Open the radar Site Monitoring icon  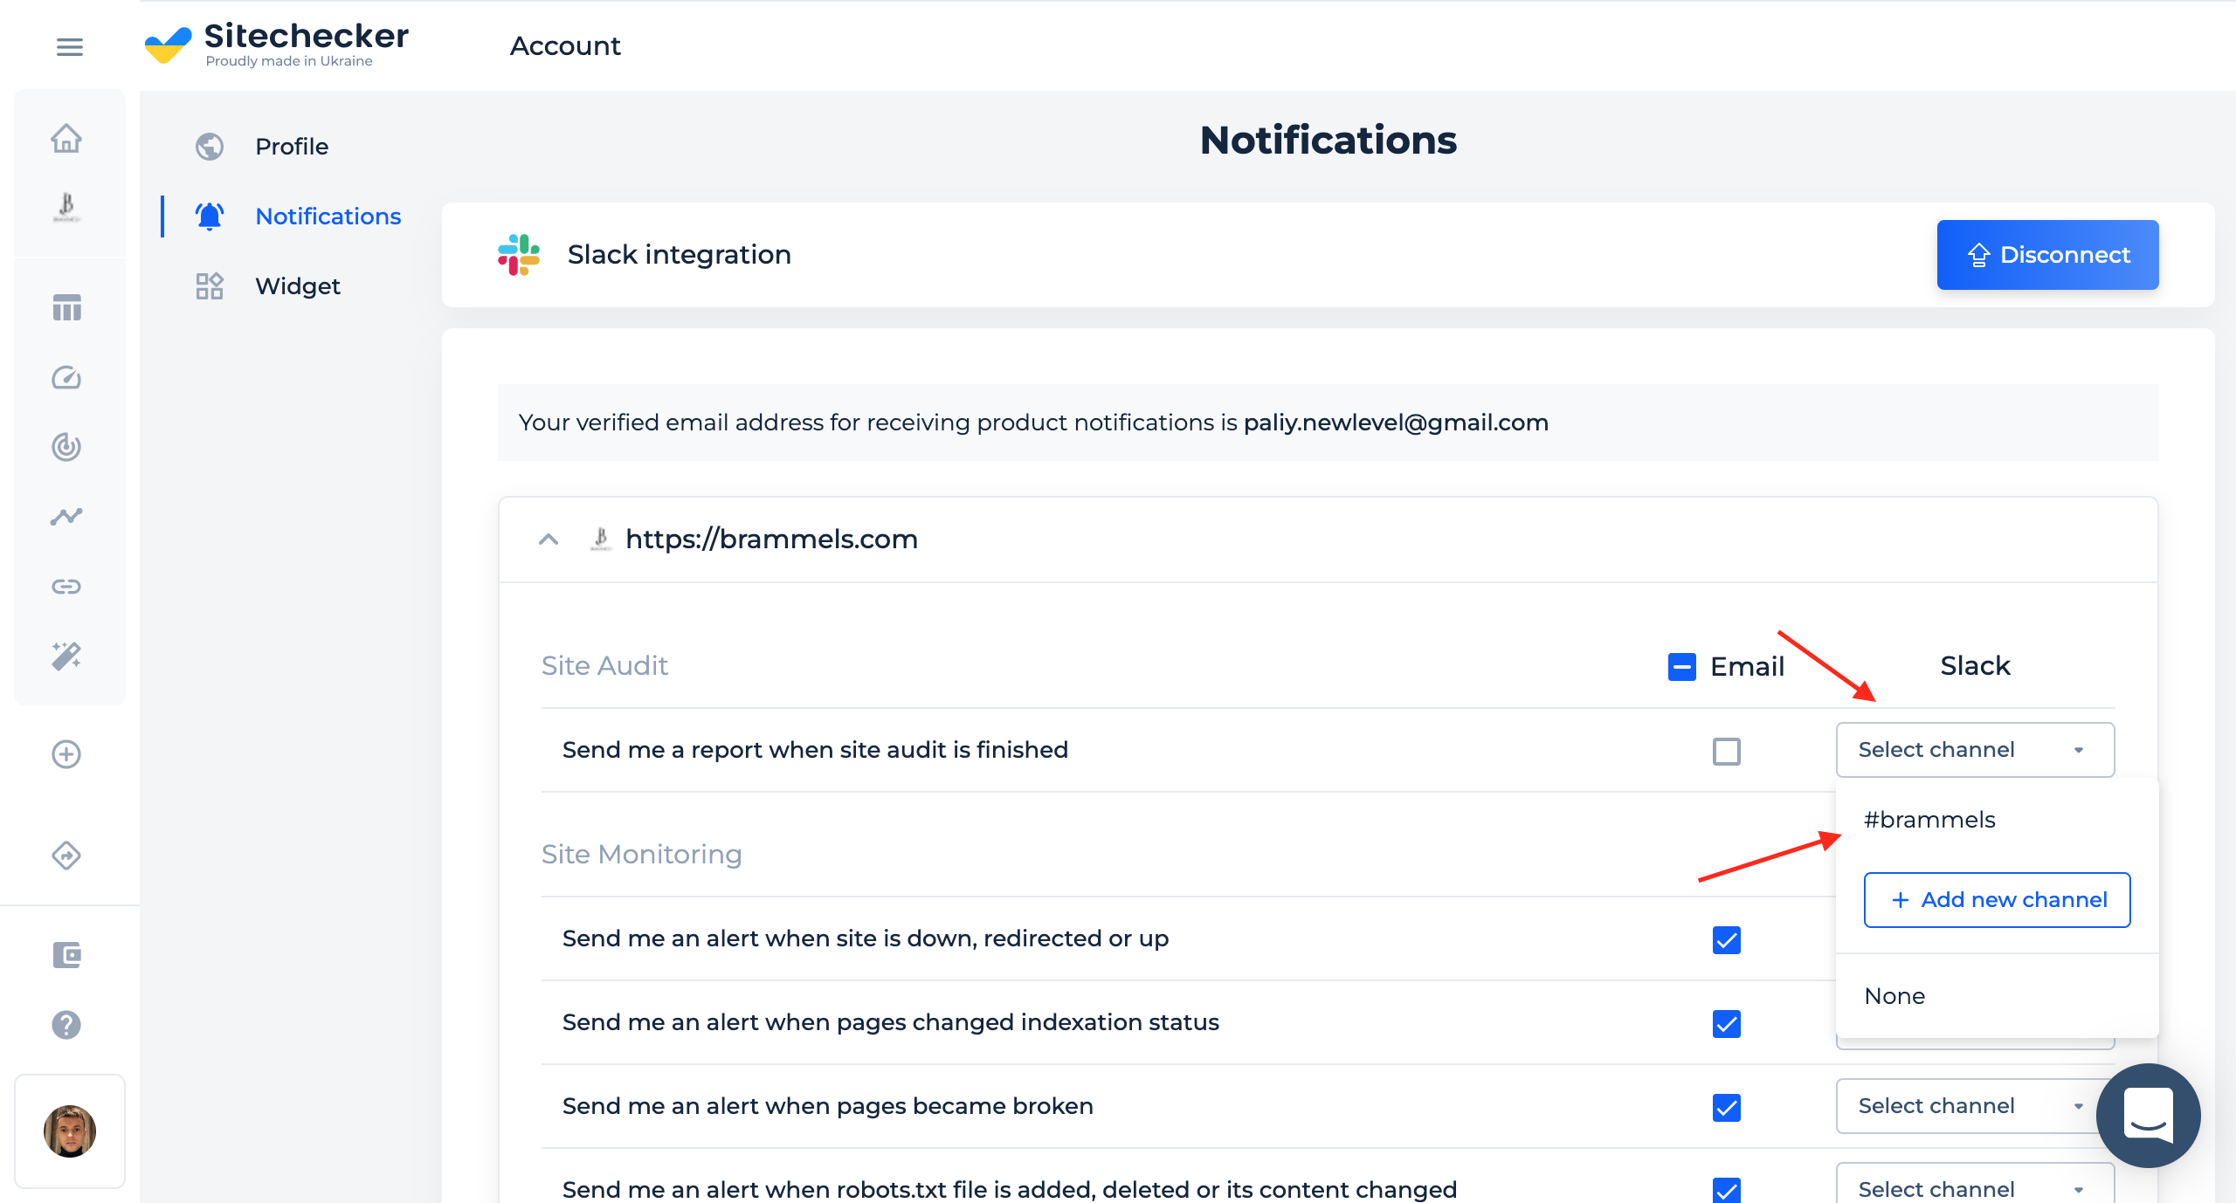[x=66, y=446]
